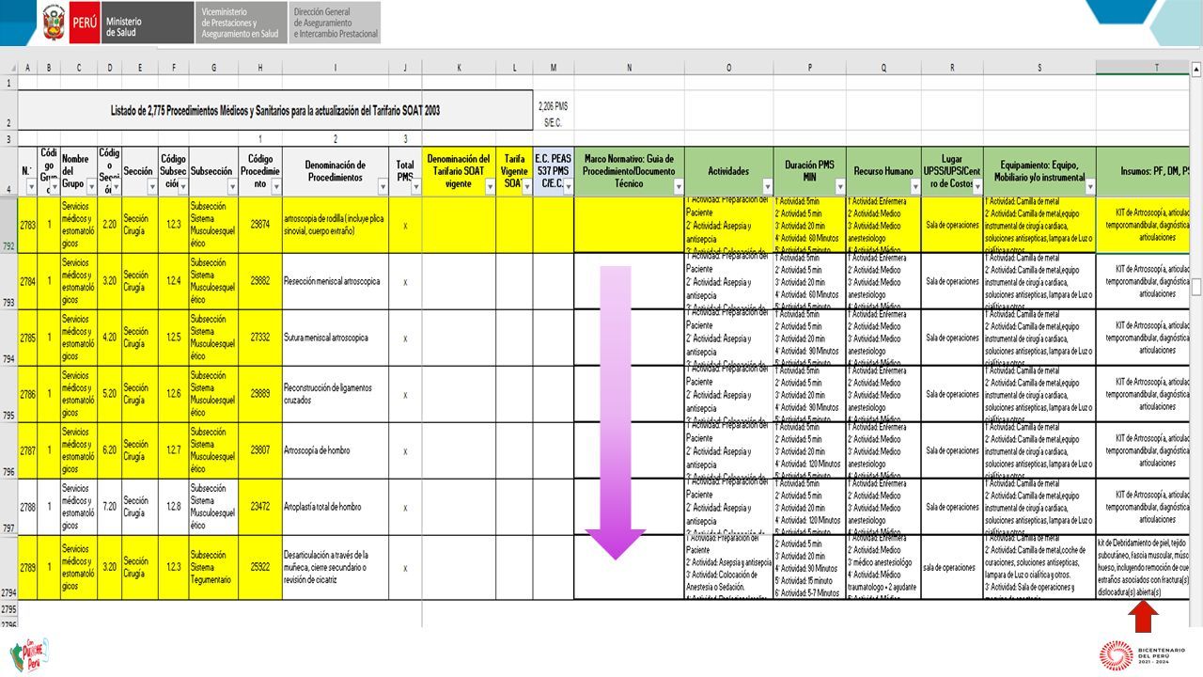Select row header 794
The image size is (1203, 677).
click(8, 338)
